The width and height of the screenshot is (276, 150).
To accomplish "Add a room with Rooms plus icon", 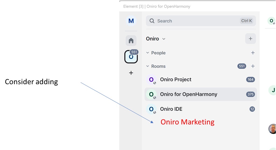I will coord(253,66).
